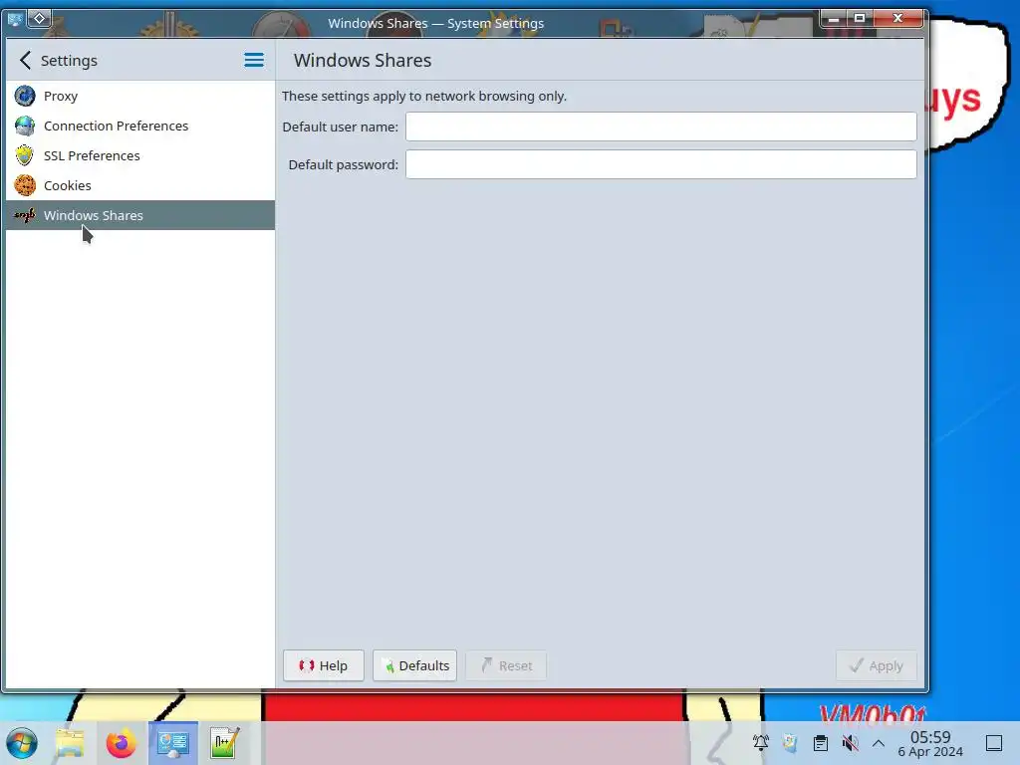Go back using the Settings back arrow
Viewport: 1020px width, 765px height.
click(x=25, y=61)
